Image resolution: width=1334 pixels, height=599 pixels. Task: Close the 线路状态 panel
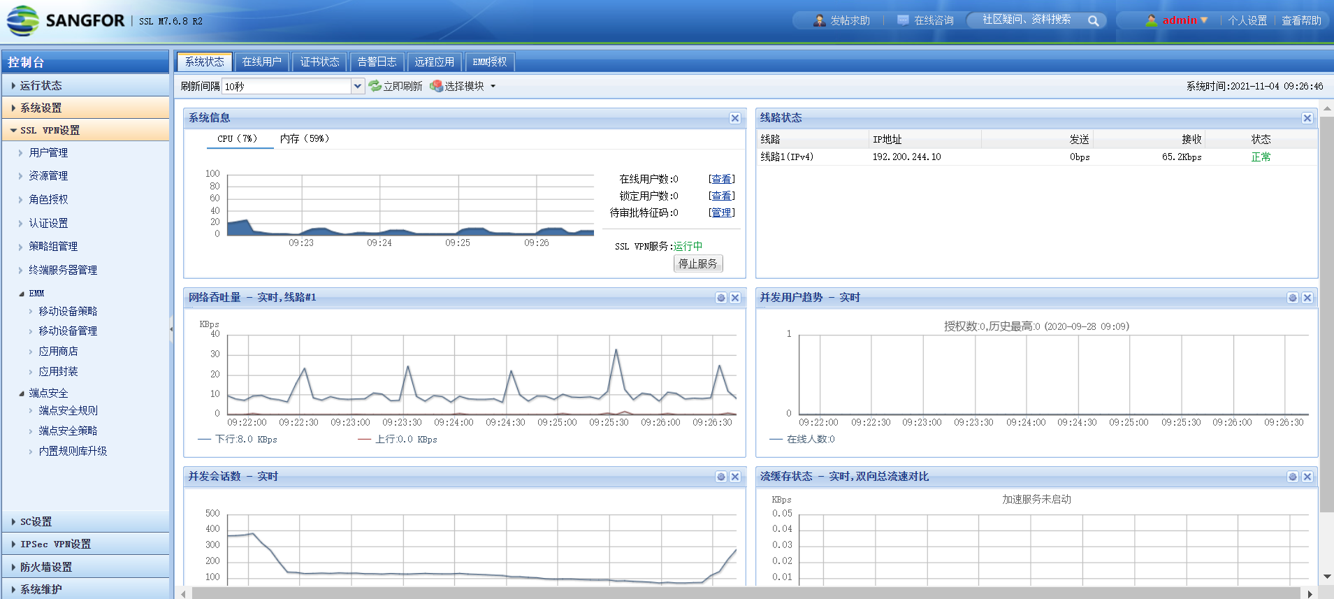pyautogui.click(x=1307, y=118)
